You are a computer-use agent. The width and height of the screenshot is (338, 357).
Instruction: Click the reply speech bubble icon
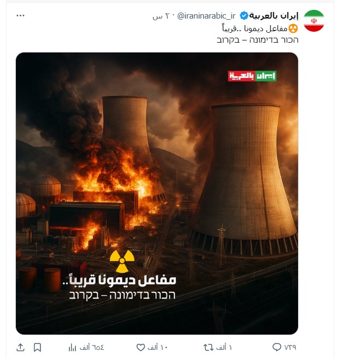click(277, 347)
